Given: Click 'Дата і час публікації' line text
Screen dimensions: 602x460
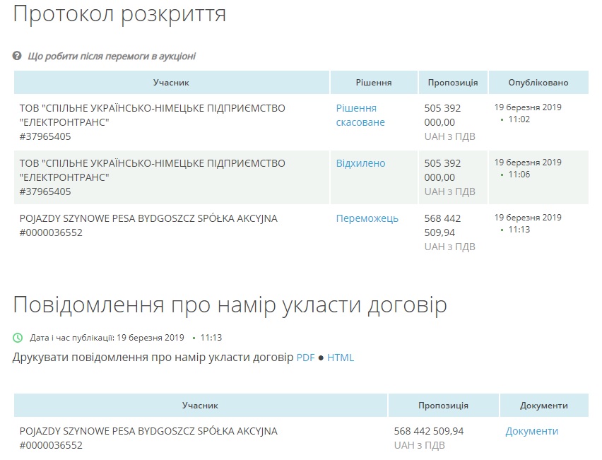Looking at the screenshot, I should (x=126, y=338).
